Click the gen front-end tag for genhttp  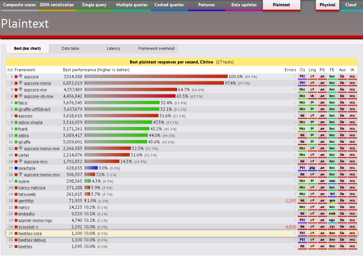332,201
